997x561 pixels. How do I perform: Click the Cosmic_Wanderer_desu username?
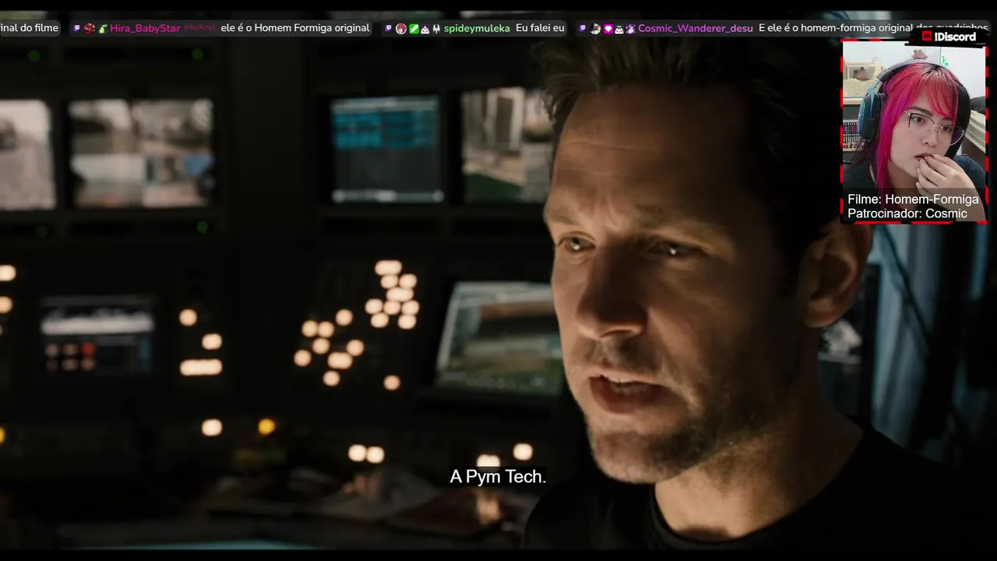click(696, 28)
